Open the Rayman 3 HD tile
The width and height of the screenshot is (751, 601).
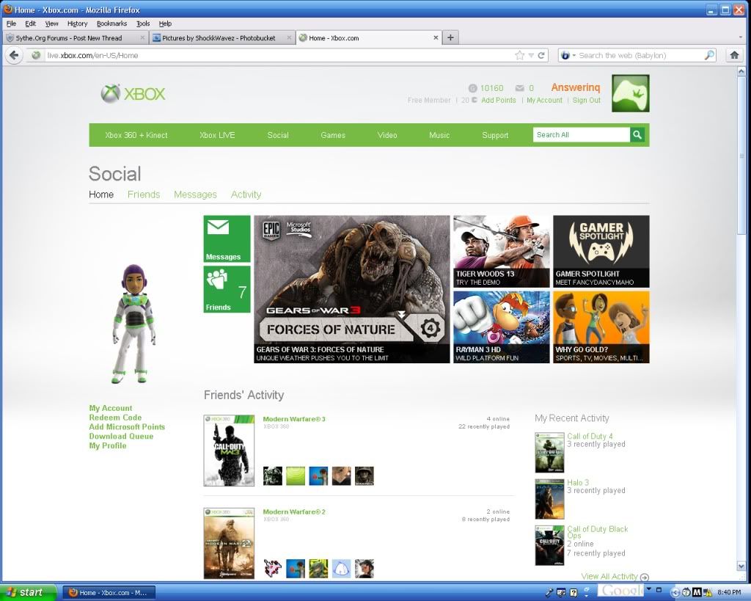[x=502, y=327]
